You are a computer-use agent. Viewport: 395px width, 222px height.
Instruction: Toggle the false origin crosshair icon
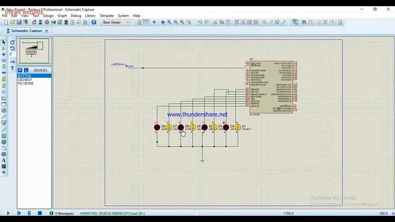(154, 22)
